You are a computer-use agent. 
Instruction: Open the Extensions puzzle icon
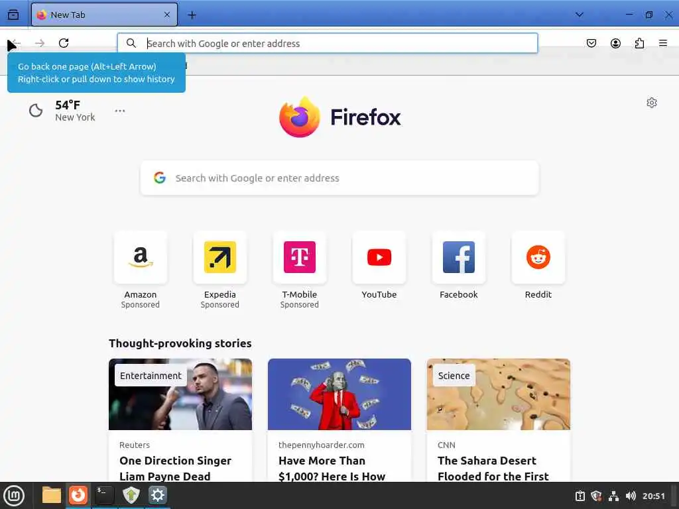point(640,43)
